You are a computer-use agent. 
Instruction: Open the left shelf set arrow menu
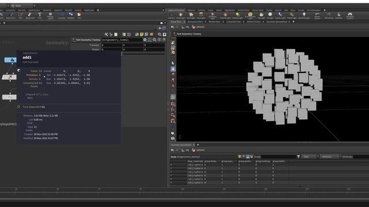coord(163,10)
